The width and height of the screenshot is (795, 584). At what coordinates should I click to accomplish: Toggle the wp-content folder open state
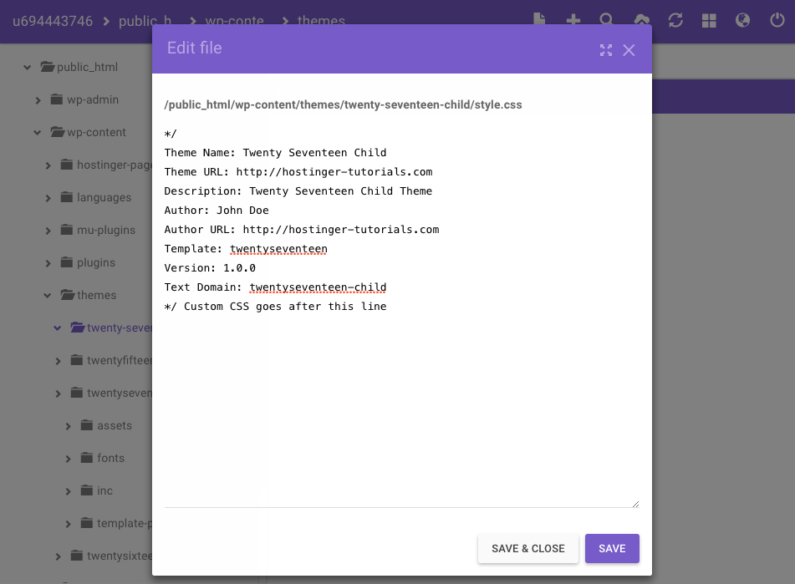pyautogui.click(x=37, y=132)
